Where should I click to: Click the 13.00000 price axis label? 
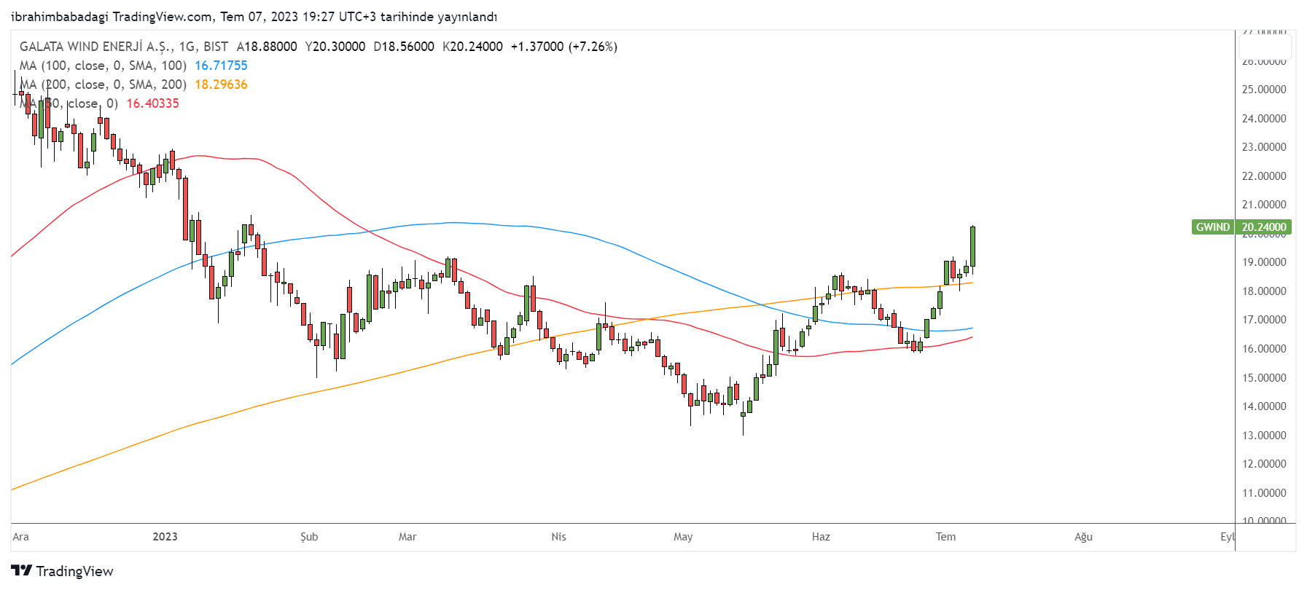click(1264, 436)
